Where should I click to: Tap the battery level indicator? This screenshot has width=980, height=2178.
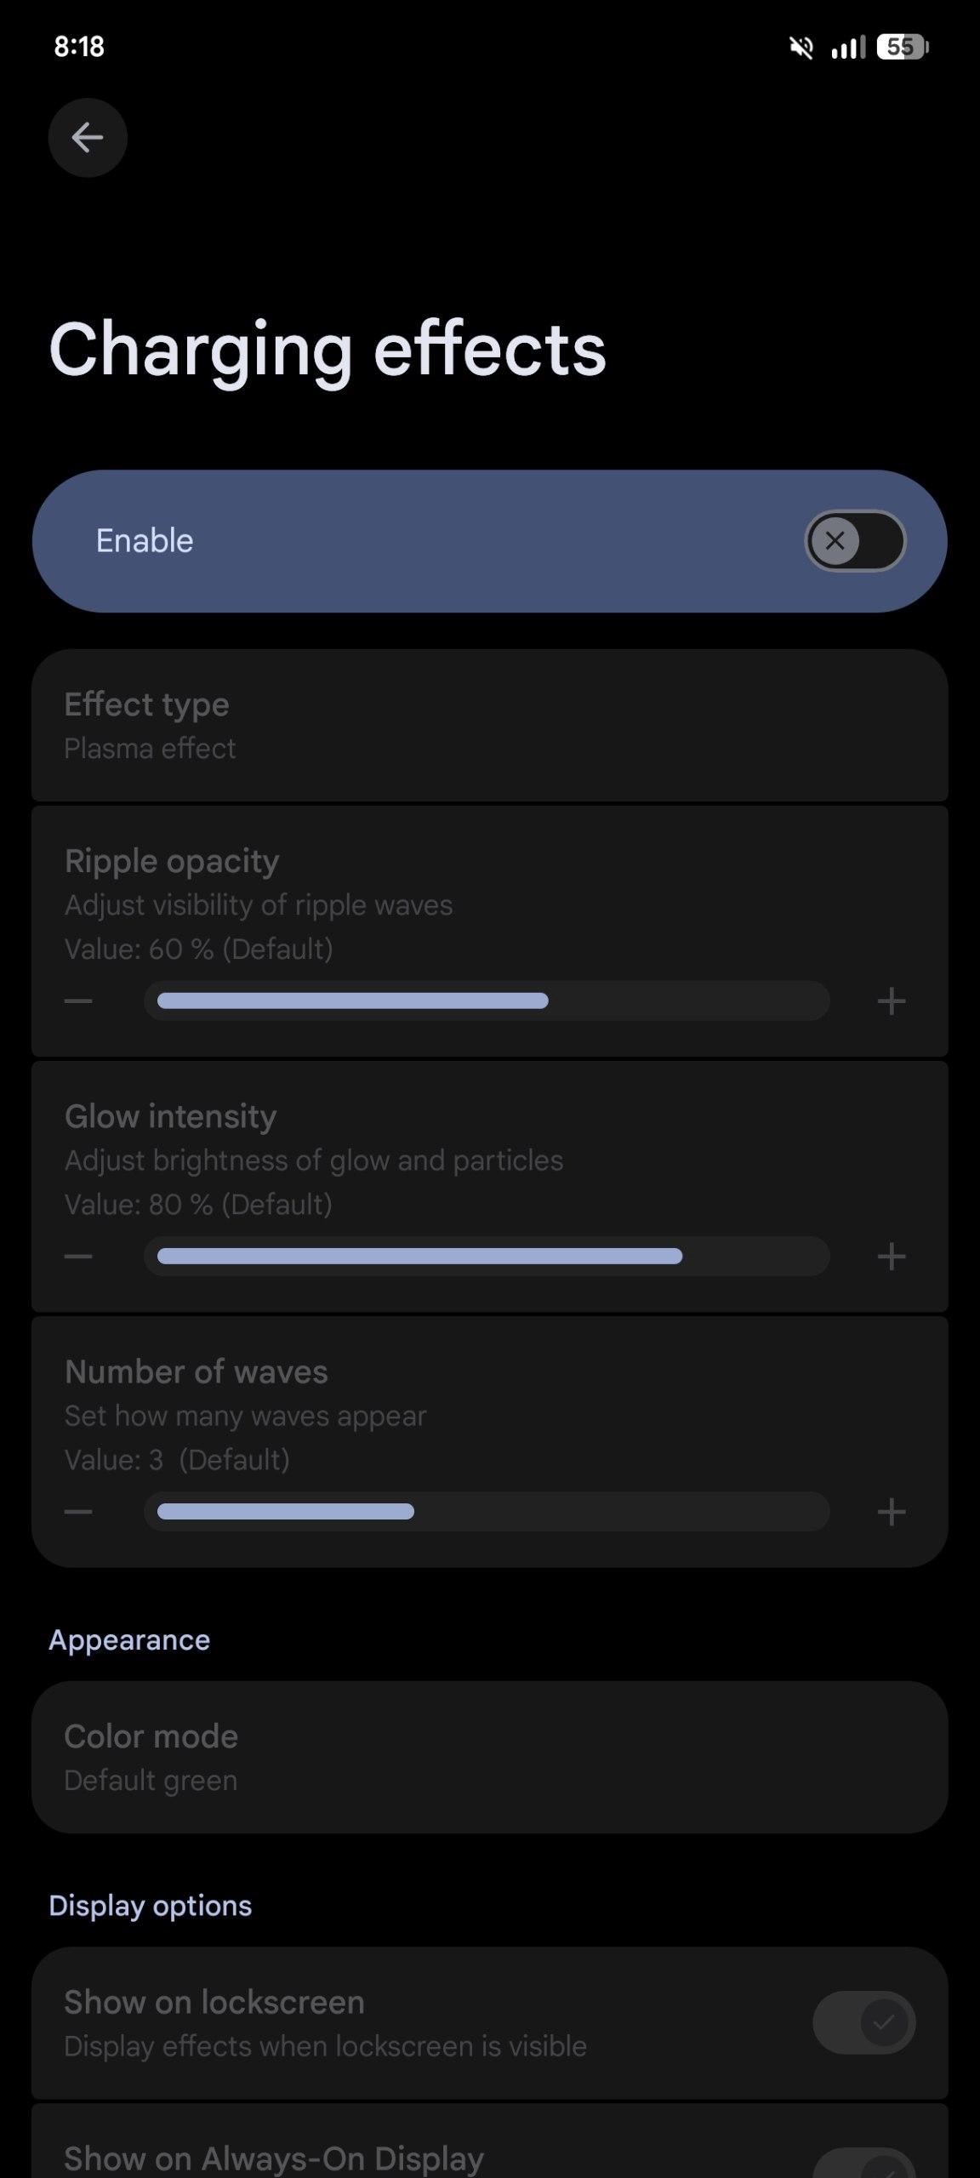(x=902, y=47)
